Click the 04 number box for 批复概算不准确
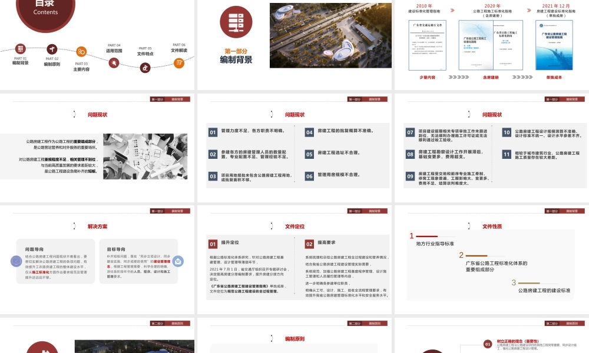Image resolution: width=589 pixels, height=353 pixels. click(x=309, y=132)
